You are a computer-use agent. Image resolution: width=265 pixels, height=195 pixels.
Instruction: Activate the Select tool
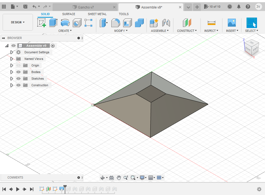click(x=252, y=23)
